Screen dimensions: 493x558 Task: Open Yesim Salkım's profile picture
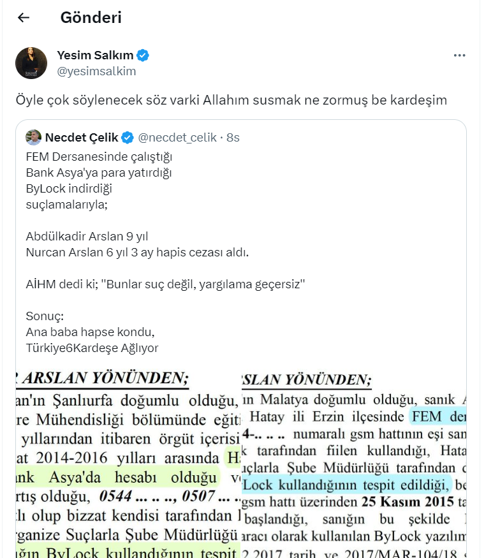tap(31, 63)
